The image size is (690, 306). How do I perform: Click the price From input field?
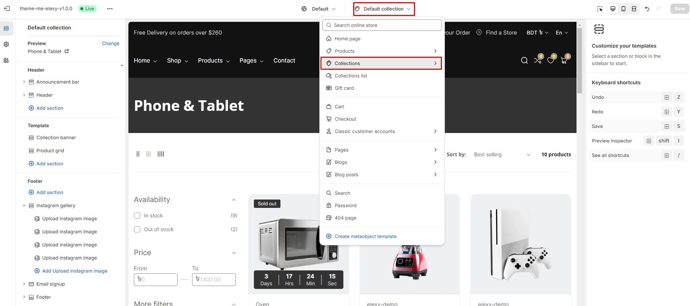[155, 279]
